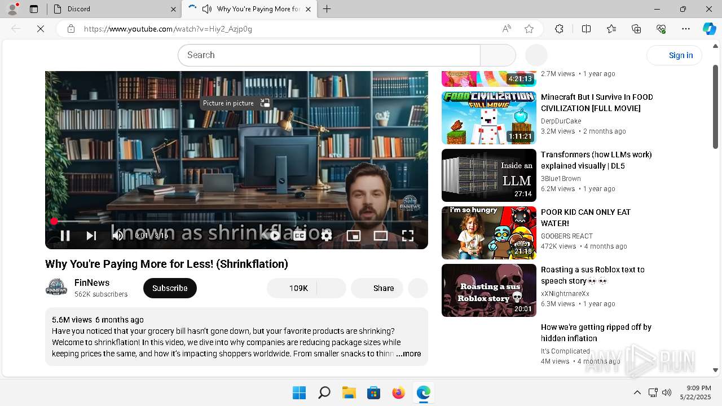Click the voice search circle button
This screenshot has height=406, width=722.
point(536,55)
